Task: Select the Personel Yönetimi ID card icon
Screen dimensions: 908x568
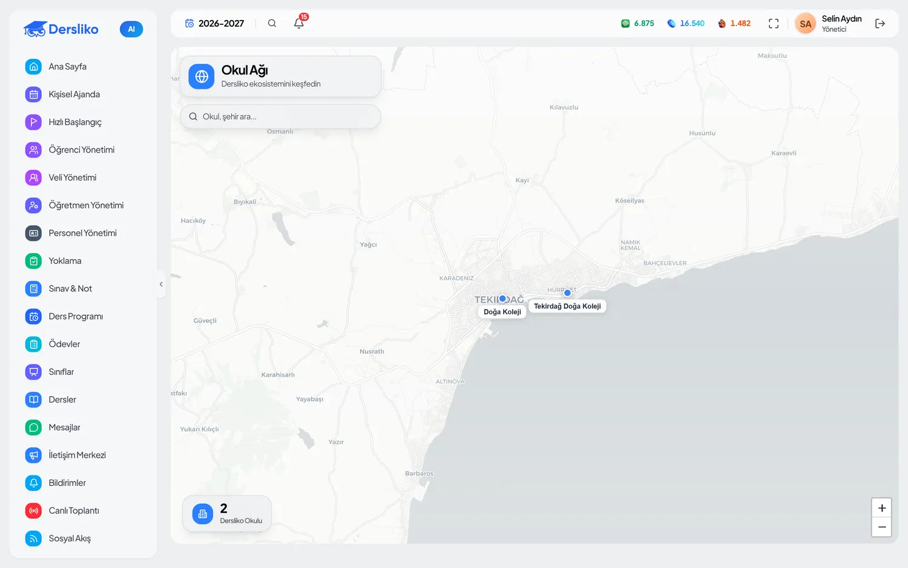Action: pyautogui.click(x=34, y=233)
